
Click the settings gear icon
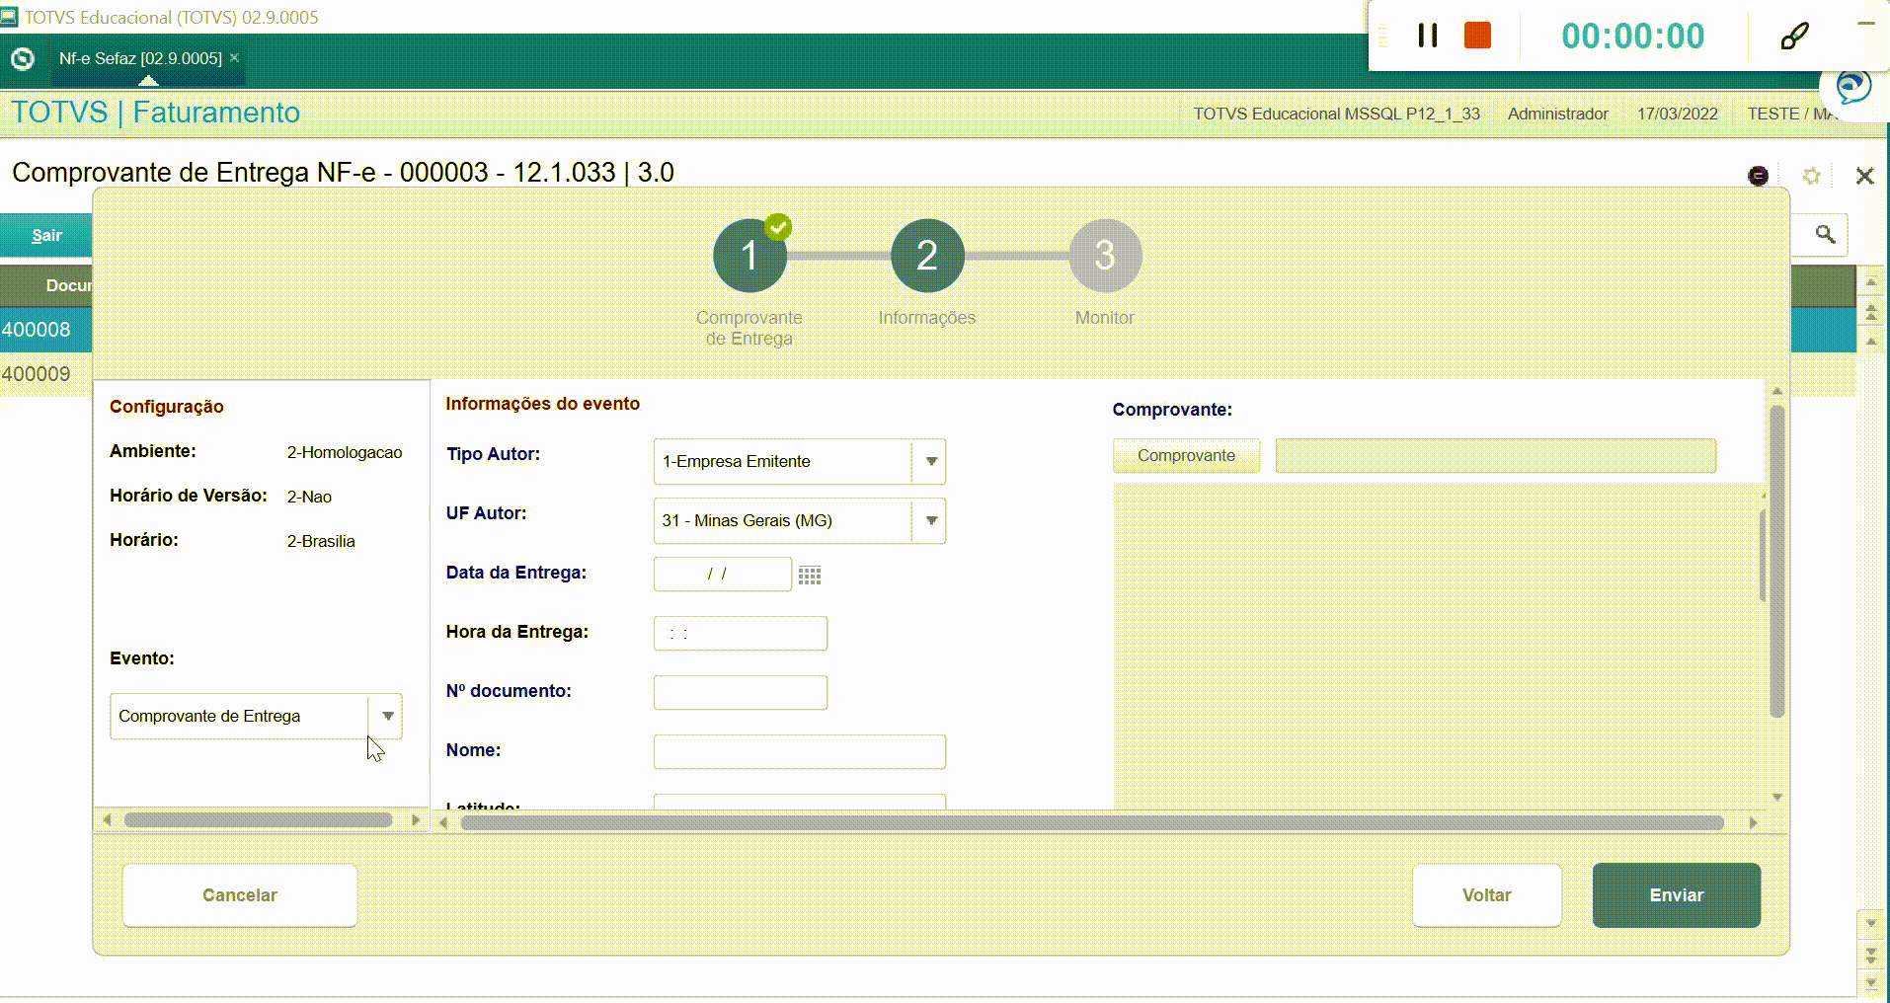(x=1811, y=176)
